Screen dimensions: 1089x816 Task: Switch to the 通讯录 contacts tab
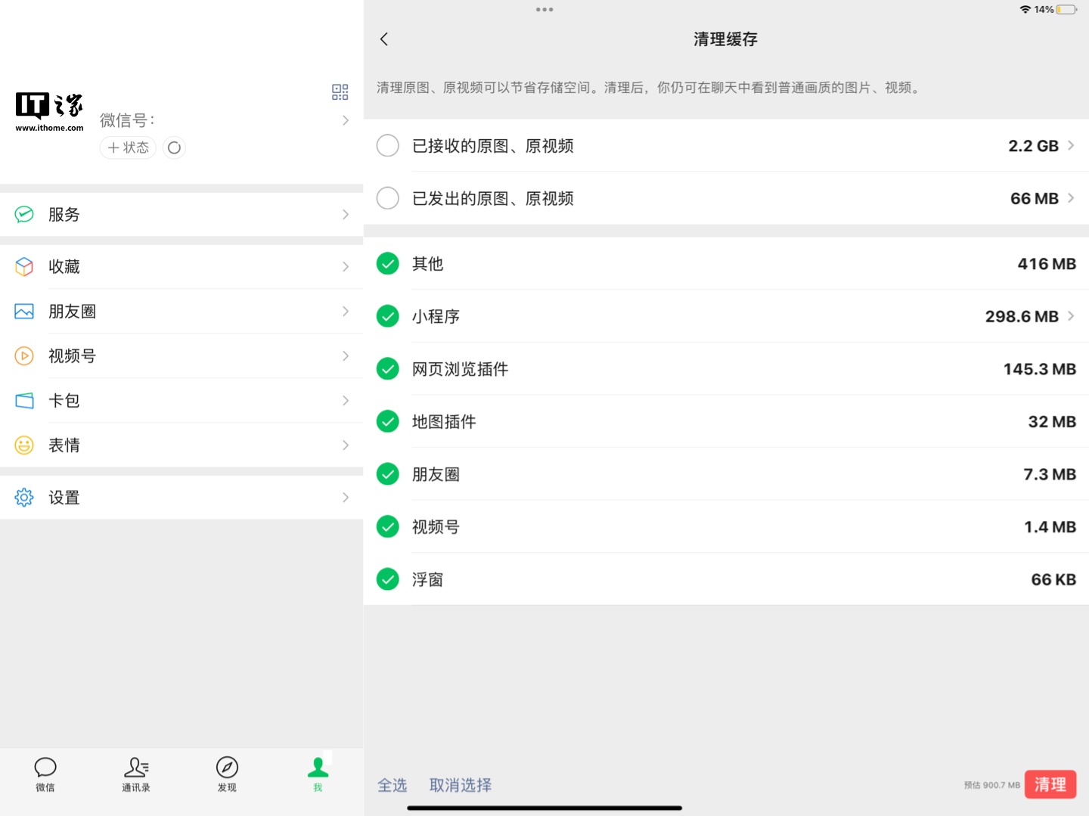pyautogui.click(x=136, y=774)
